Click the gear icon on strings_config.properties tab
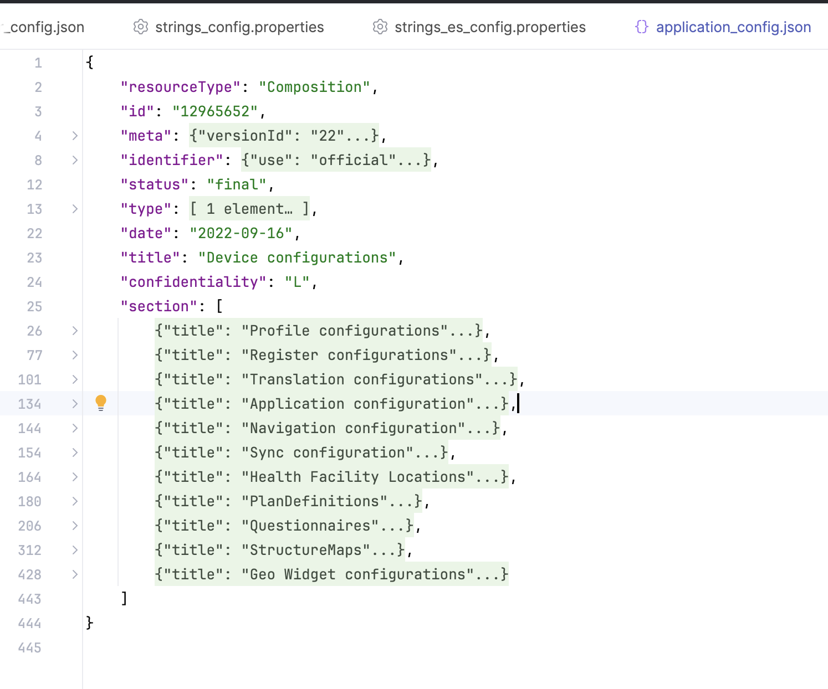Viewport: 828px width, 689px height. point(141,27)
